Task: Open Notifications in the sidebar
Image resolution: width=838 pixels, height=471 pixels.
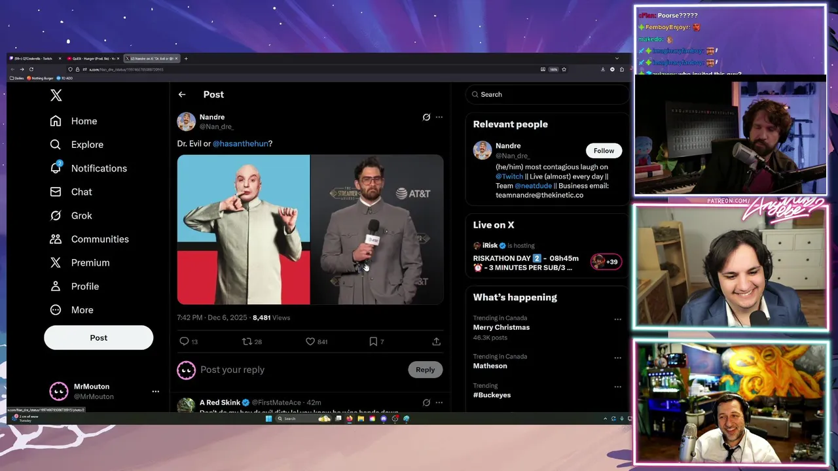Action: click(89, 168)
